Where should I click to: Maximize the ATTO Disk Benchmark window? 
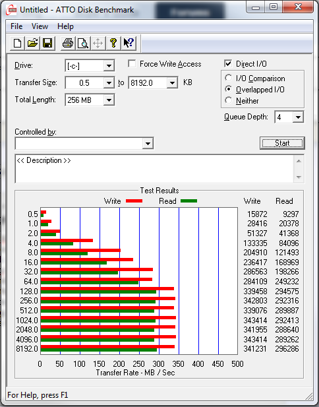coord(274,7)
